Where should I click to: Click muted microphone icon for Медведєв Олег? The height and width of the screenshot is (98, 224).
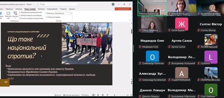coord(140,47)
